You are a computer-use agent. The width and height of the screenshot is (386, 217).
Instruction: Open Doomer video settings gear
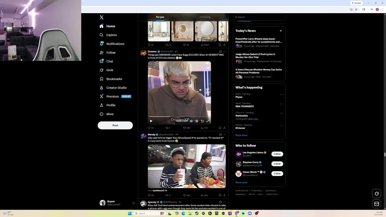pyautogui.click(x=197, y=121)
